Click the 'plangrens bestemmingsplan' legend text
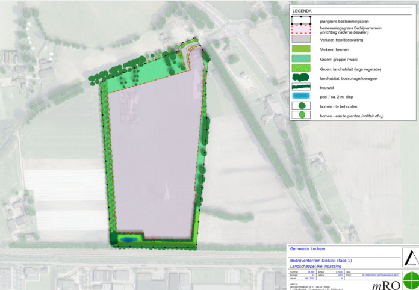419x290 pixels. coord(344,22)
